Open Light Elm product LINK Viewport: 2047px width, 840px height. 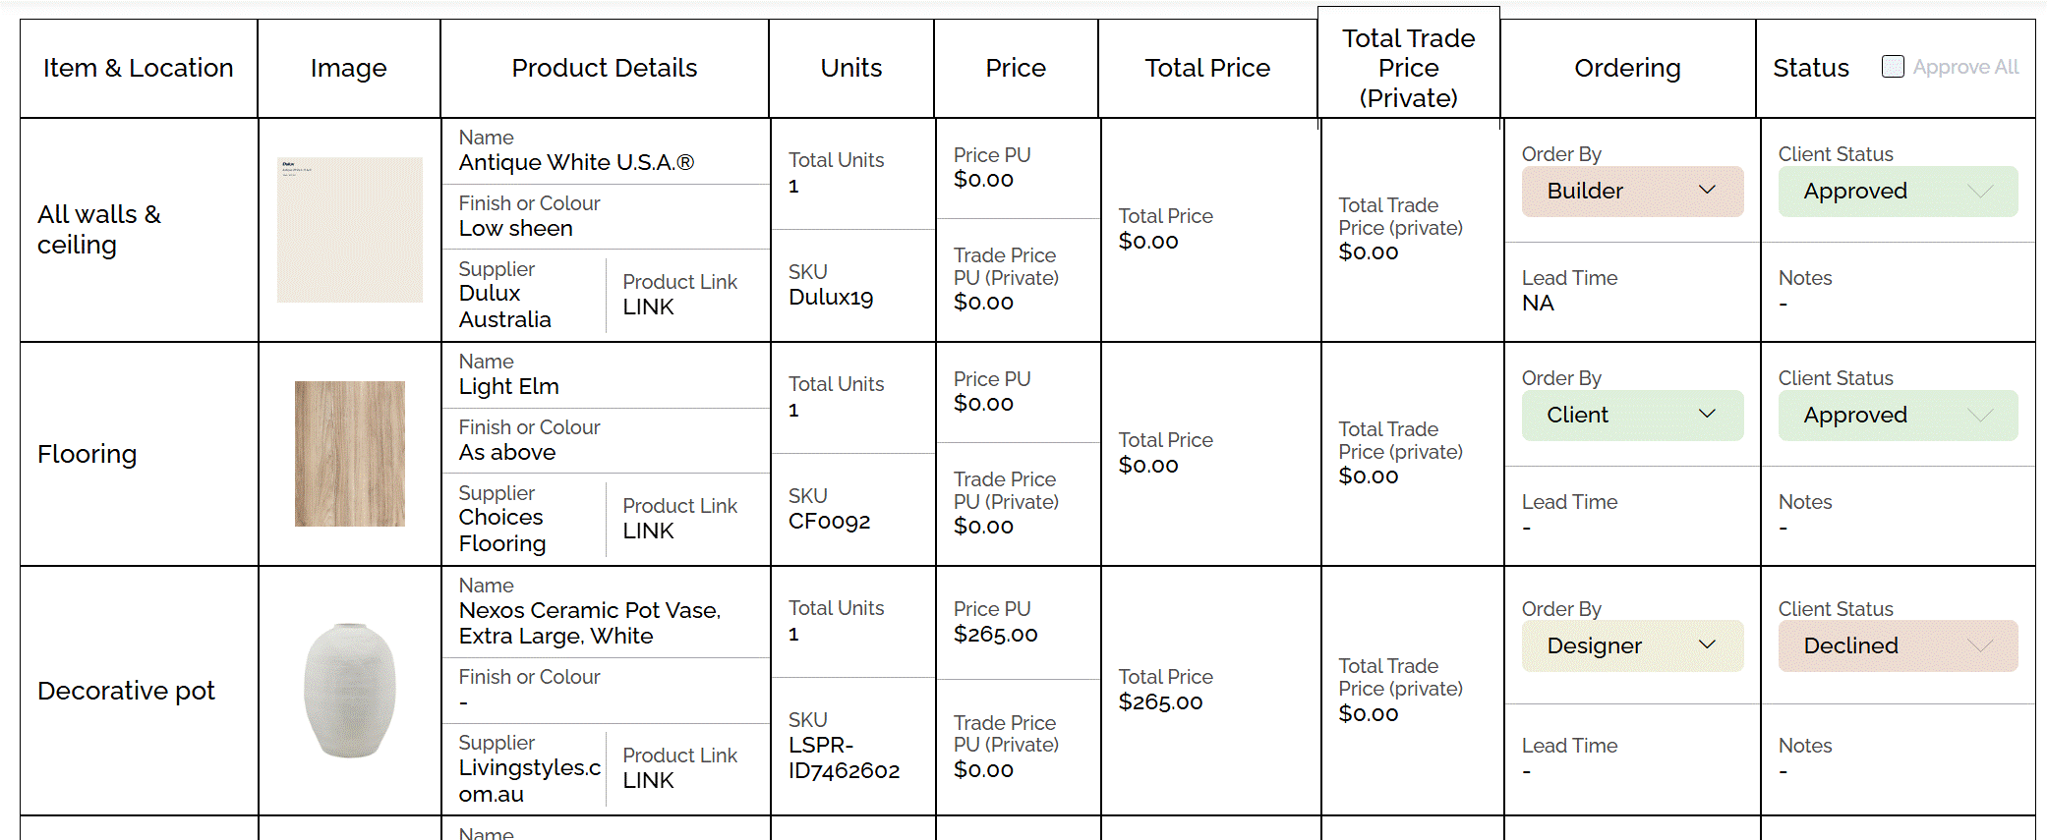point(649,532)
